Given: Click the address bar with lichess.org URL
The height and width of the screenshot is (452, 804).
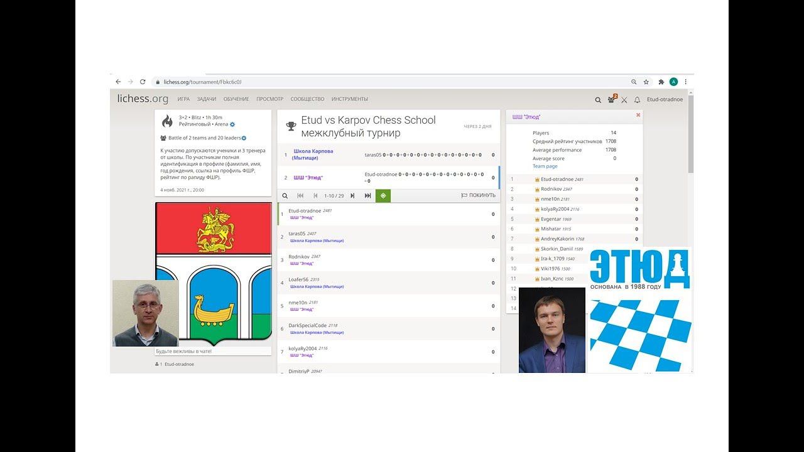Looking at the screenshot, I should click(x=389, y=82).
